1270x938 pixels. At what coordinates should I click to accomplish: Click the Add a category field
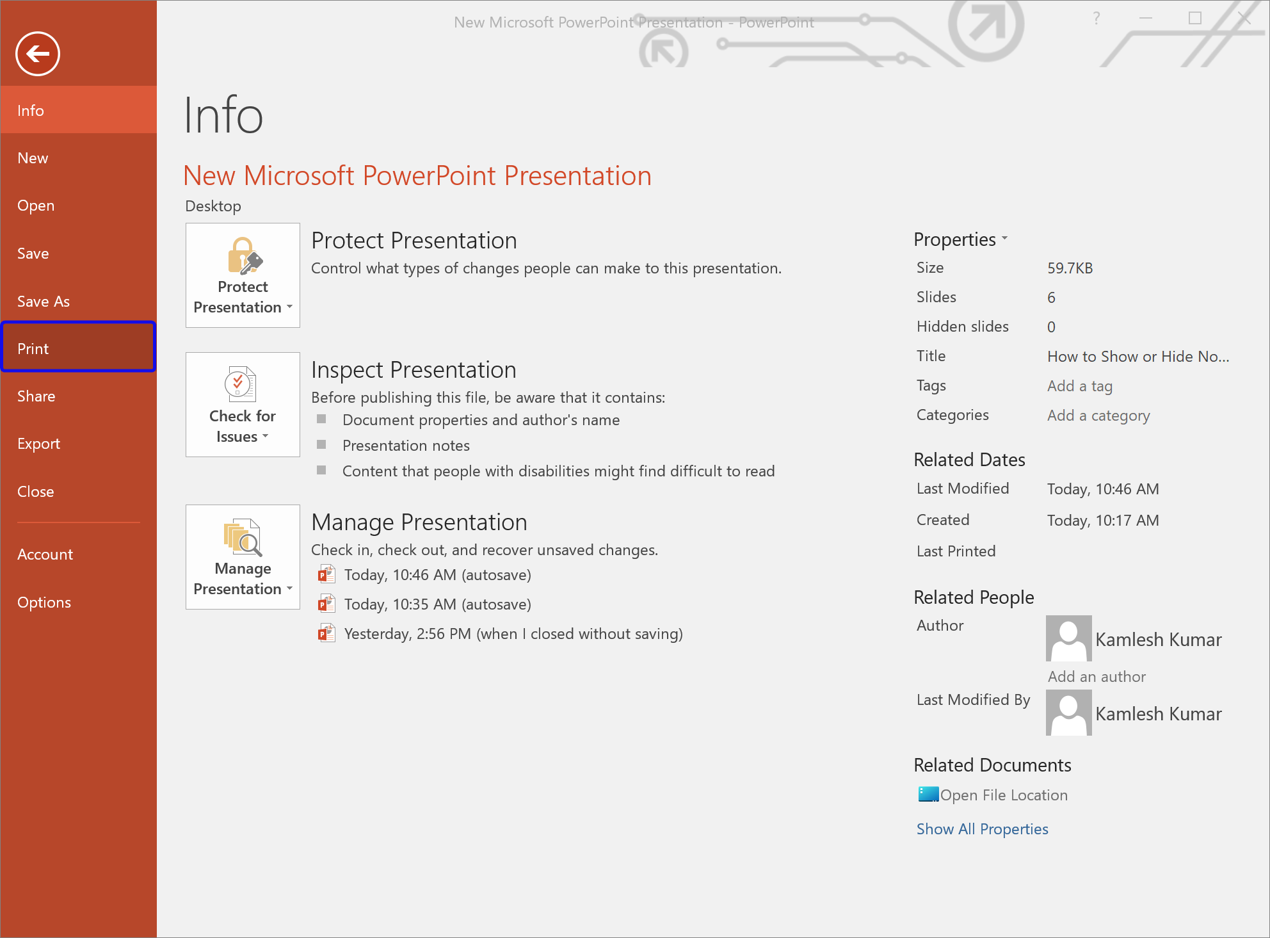click(1098, 416)
